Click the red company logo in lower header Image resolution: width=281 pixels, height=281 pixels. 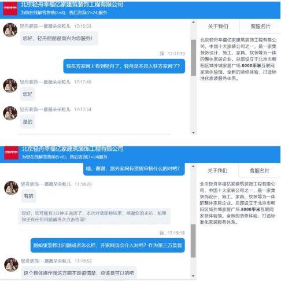pyautogui.click(x=12, y=153)
